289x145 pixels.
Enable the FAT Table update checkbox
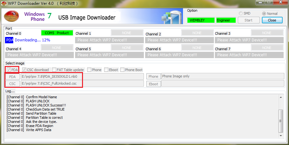tap(54, 70)
